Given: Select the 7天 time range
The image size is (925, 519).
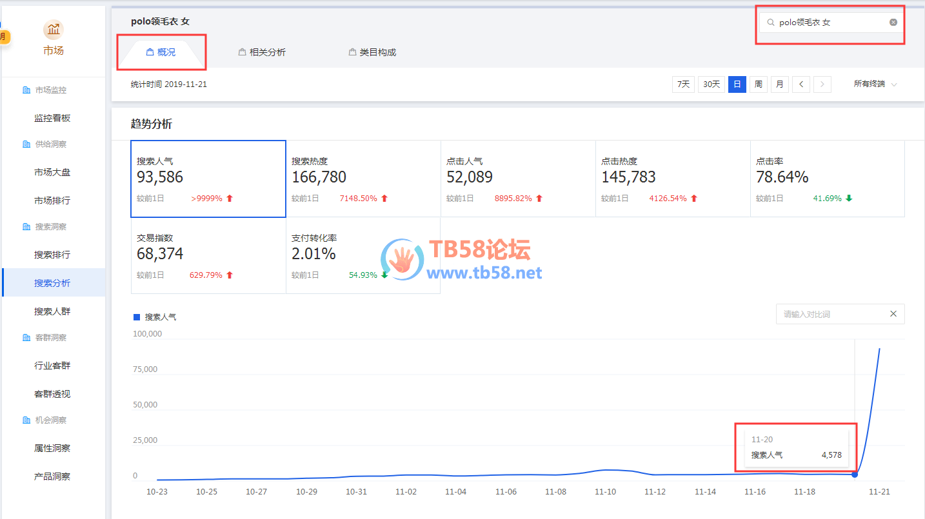Looking at the screenshot, I should click(683, 84).
